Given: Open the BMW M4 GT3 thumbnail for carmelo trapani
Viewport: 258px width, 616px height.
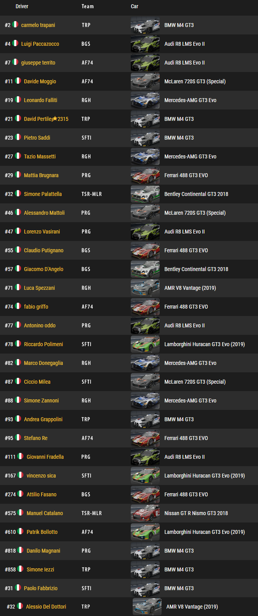Looking at the screenshot, I should (145, 25).
